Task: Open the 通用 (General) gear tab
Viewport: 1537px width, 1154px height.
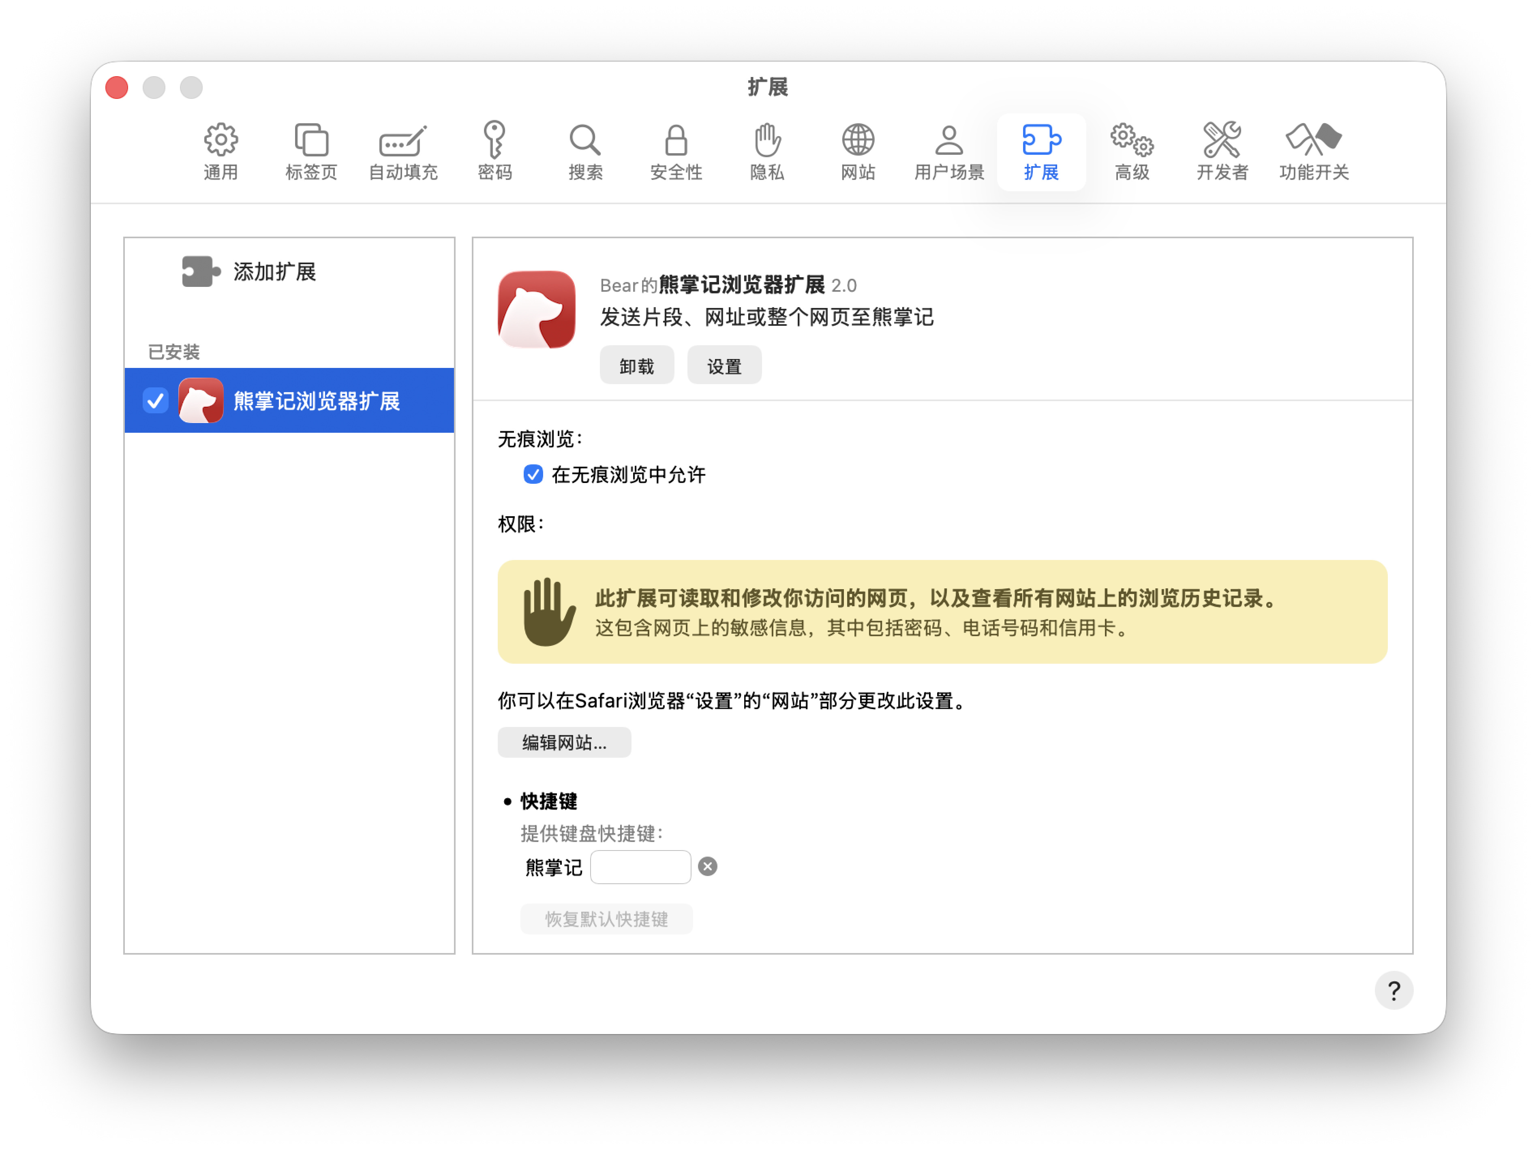Action: click(220, 152)
